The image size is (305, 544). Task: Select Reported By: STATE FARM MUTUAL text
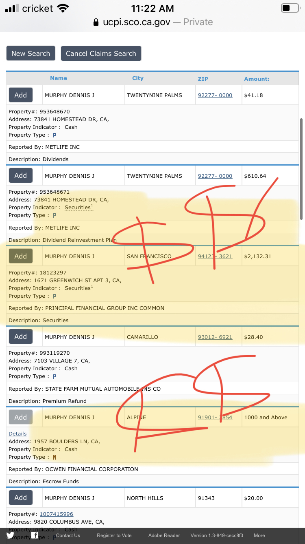[85, 389]
